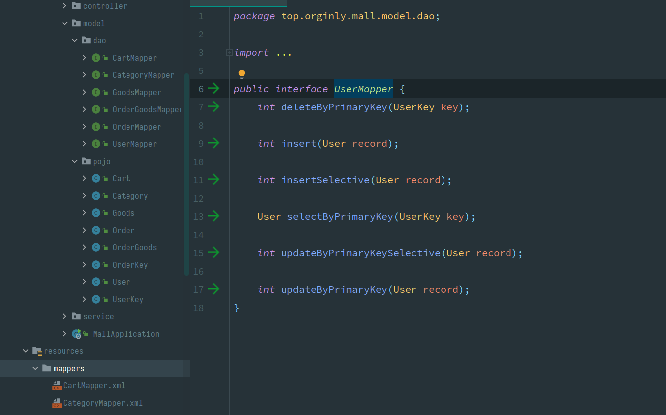Select UserMapper in the project tree

coord(134,144)
